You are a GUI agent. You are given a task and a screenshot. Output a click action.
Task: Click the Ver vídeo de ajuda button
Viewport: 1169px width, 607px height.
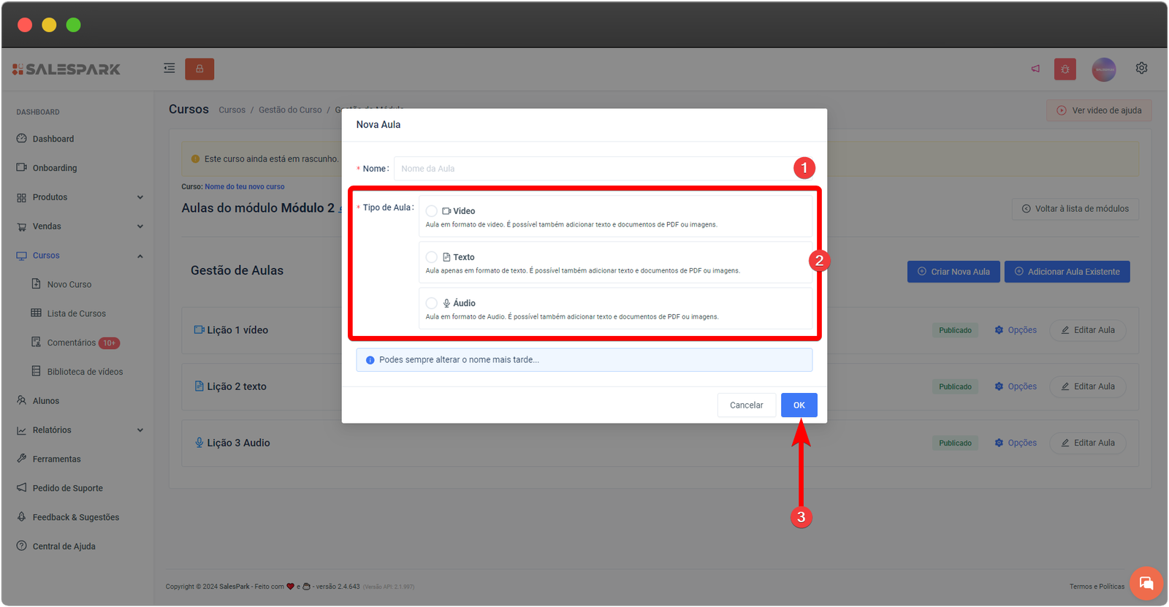pos(1099,110)
